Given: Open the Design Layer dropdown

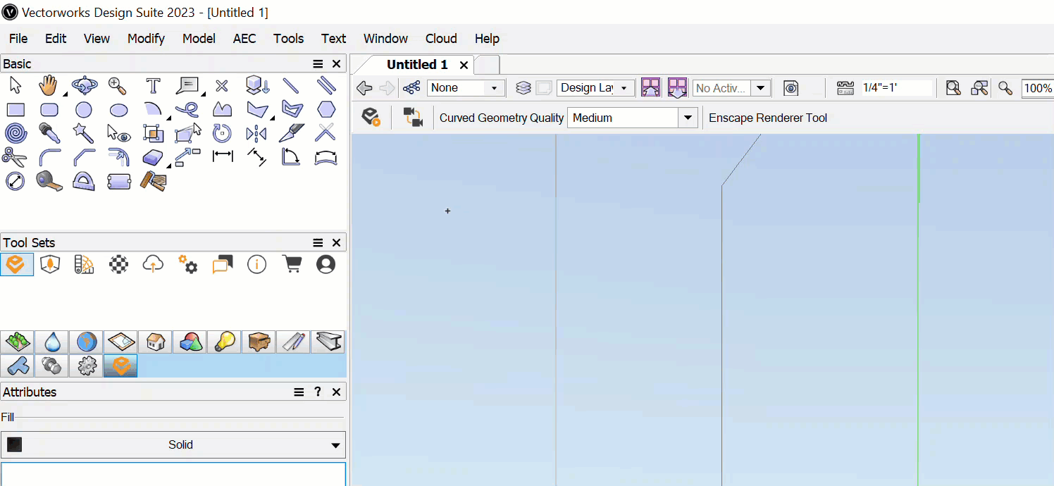Looking at the screenshot, I should [x=595, y=88].
